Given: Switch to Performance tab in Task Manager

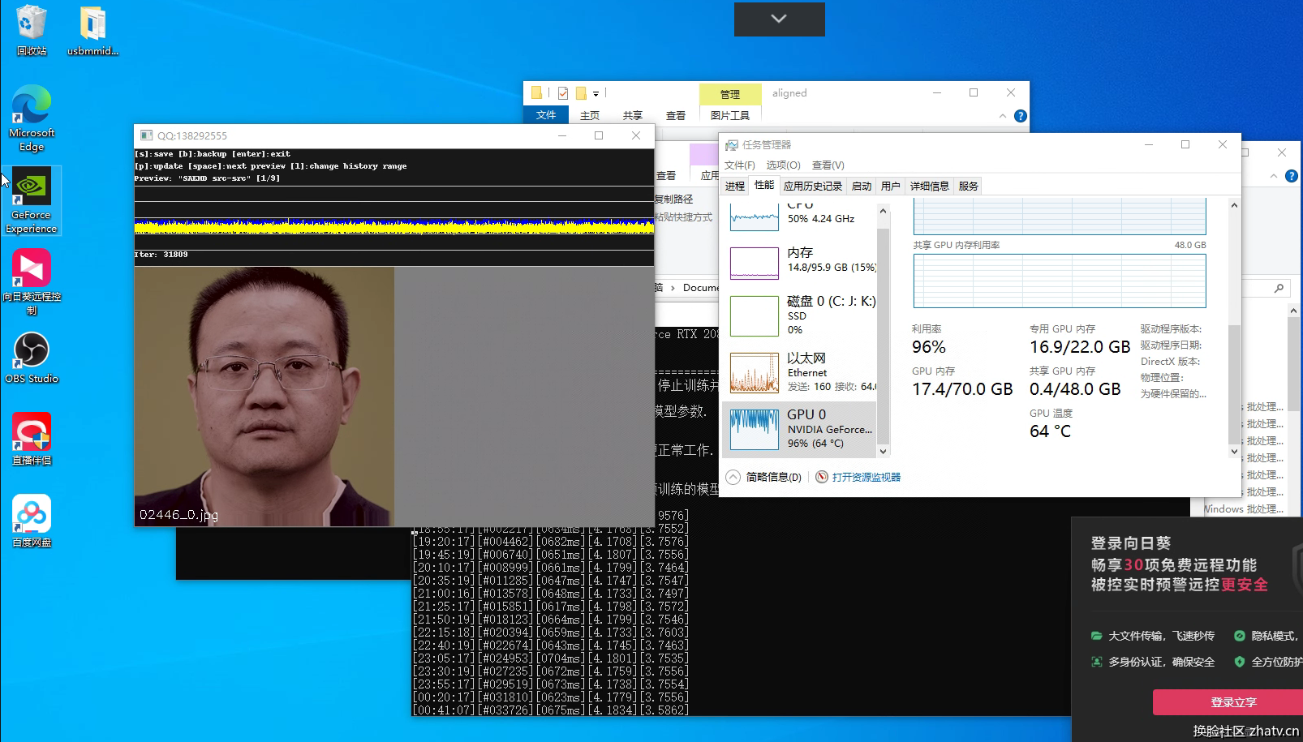Looking at the screenshot, I should 764,185.
